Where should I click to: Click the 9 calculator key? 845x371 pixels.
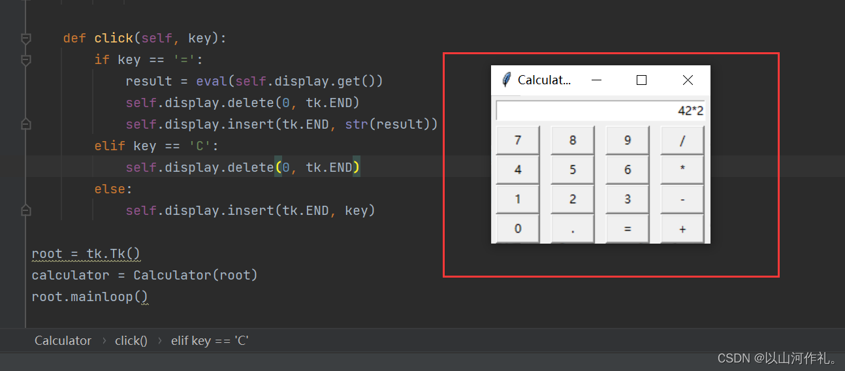(628, 140)
